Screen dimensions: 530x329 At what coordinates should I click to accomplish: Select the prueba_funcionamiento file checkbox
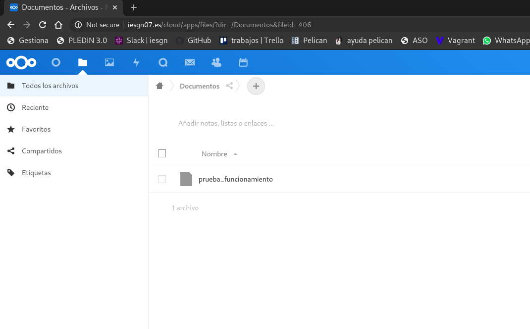click(x=162, y=179)
